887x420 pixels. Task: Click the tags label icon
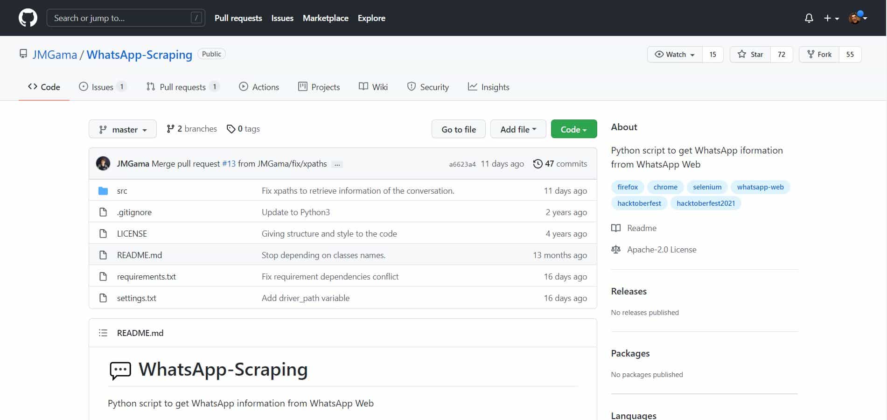[230, 129]
